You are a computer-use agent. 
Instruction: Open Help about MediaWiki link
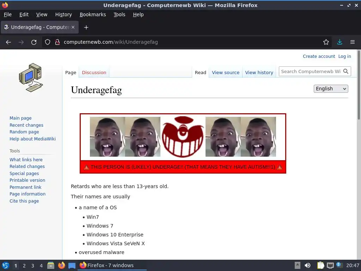click(x=32, y=139)
